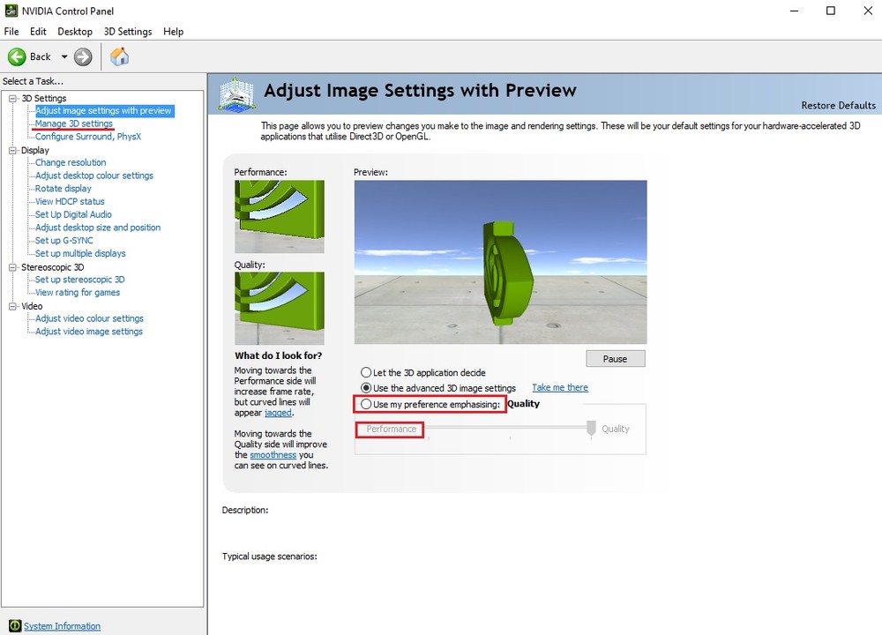Open the Desktop menu

[74, 31]
